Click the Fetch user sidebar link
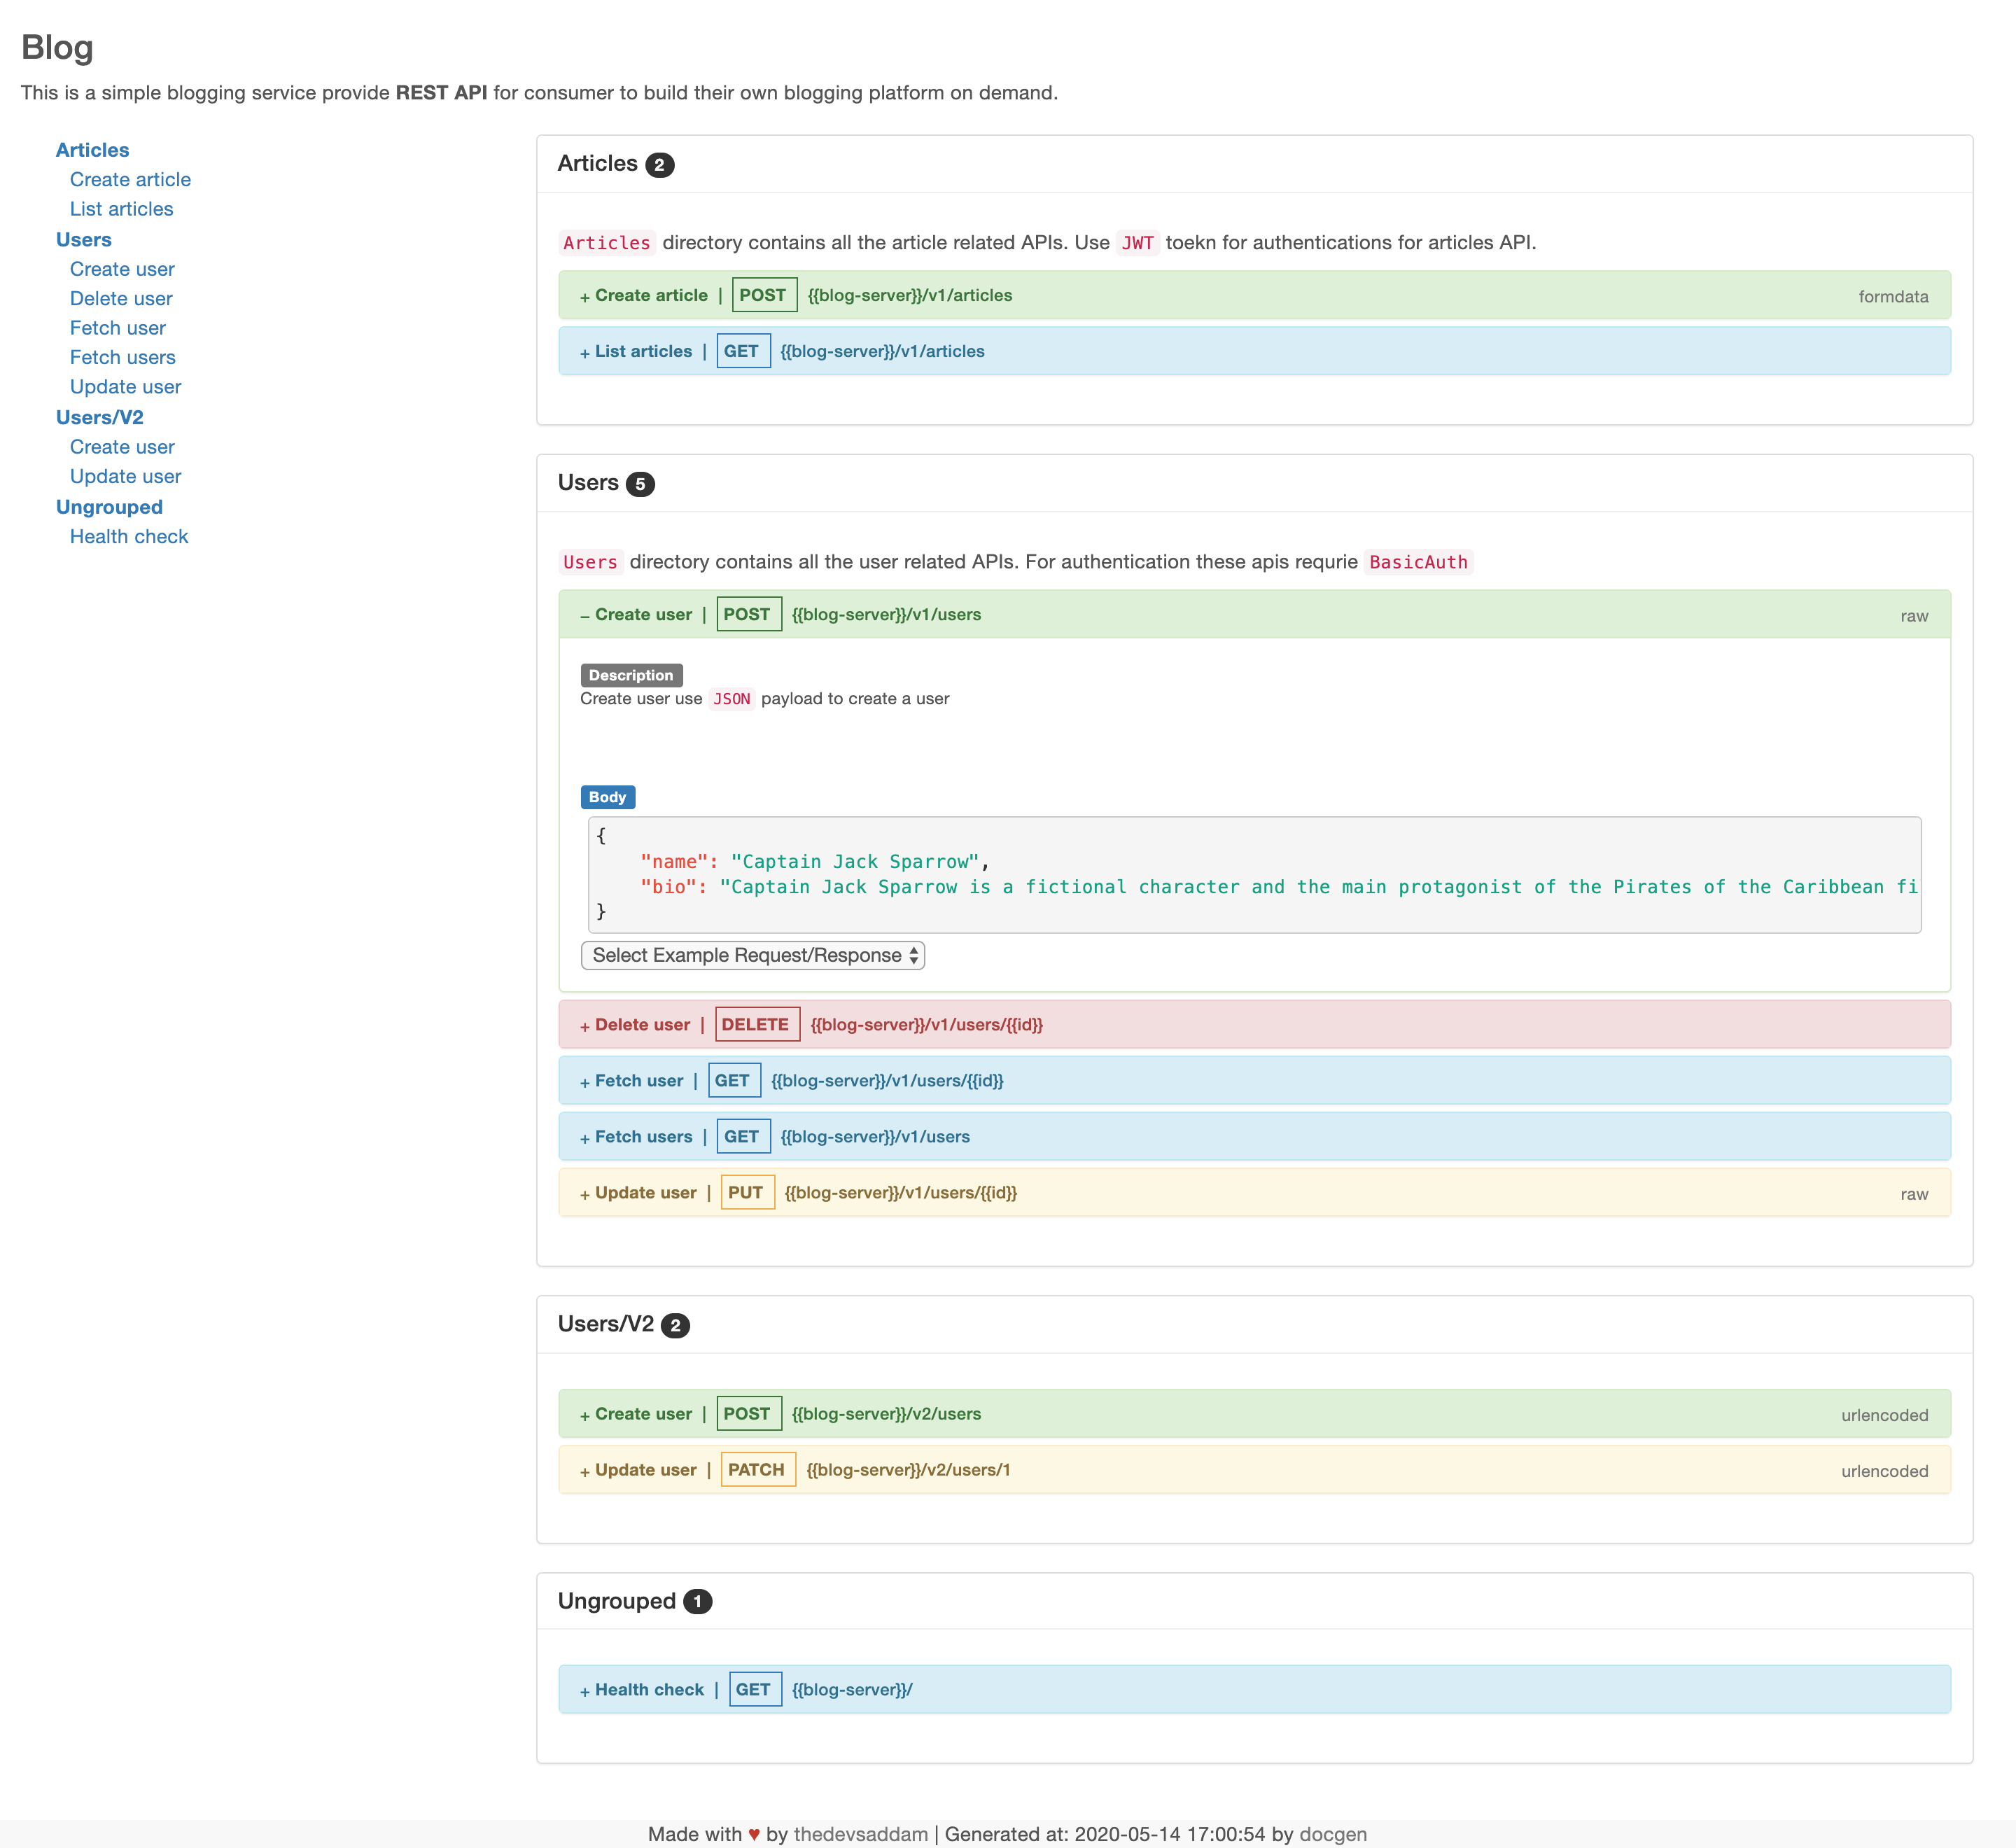 point(117,328)
